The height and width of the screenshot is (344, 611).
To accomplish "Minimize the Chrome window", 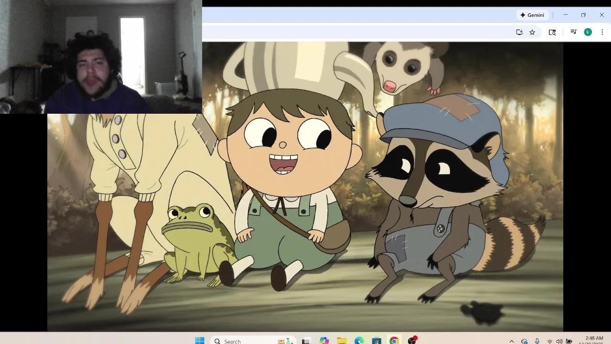I will [566, 15].
